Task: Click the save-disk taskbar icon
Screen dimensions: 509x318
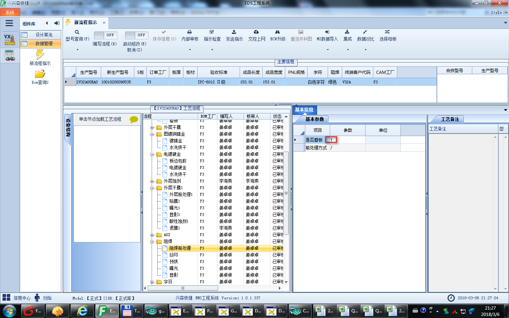Action: pyautogui.click(x=130, y=311)
